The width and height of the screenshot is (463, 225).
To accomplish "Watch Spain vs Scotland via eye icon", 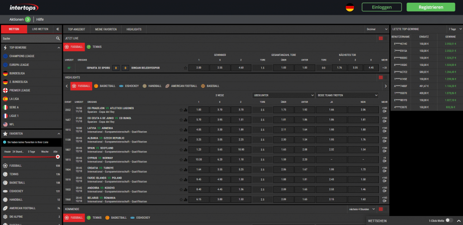I will tap(384, 152).
